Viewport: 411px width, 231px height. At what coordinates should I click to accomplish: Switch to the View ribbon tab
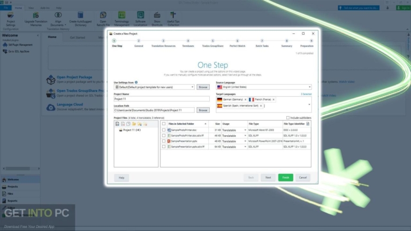(x=31, y=8)
